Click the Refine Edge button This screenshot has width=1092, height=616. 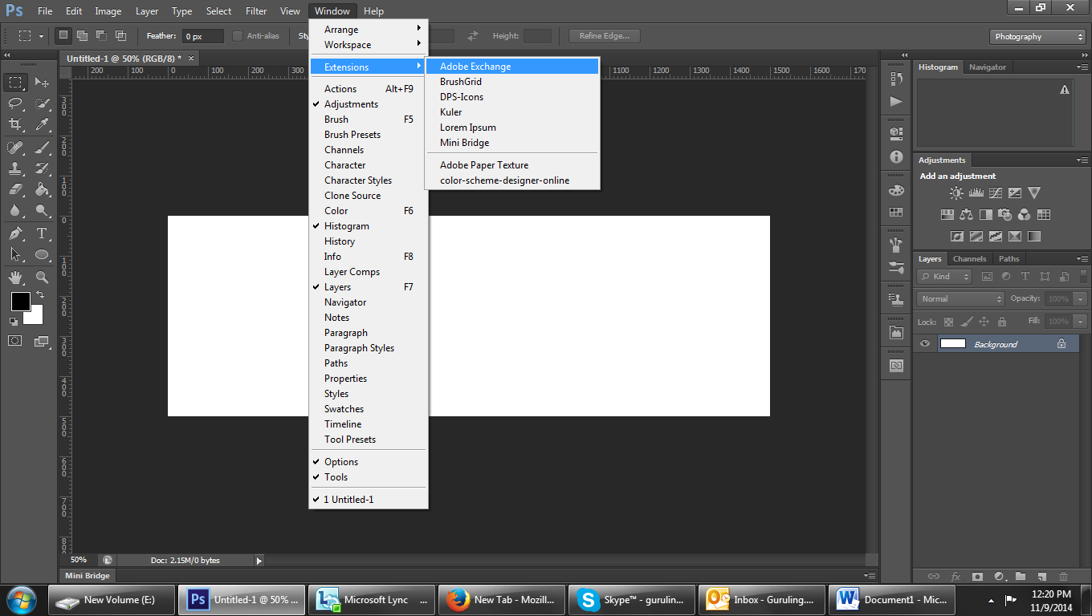point(604,36)
